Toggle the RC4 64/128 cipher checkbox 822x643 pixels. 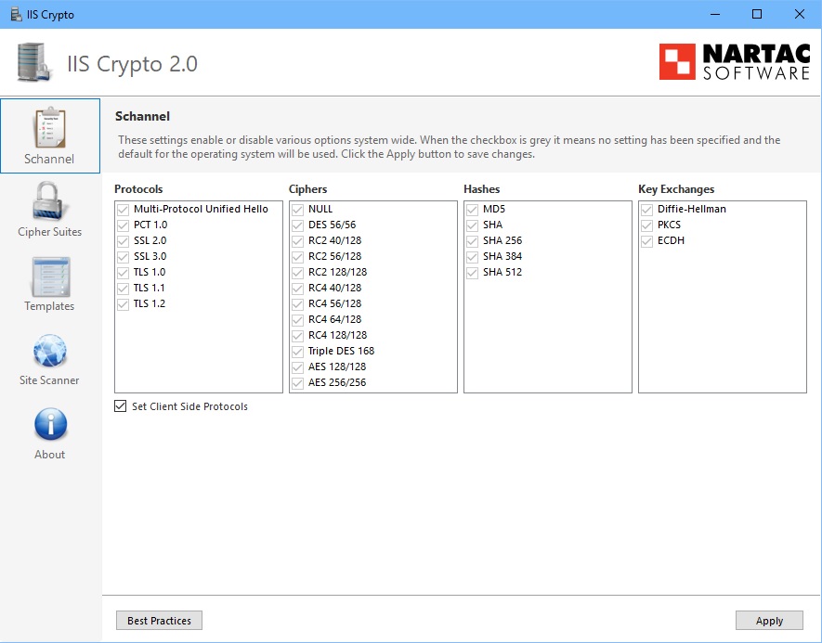tap(298, 319)
